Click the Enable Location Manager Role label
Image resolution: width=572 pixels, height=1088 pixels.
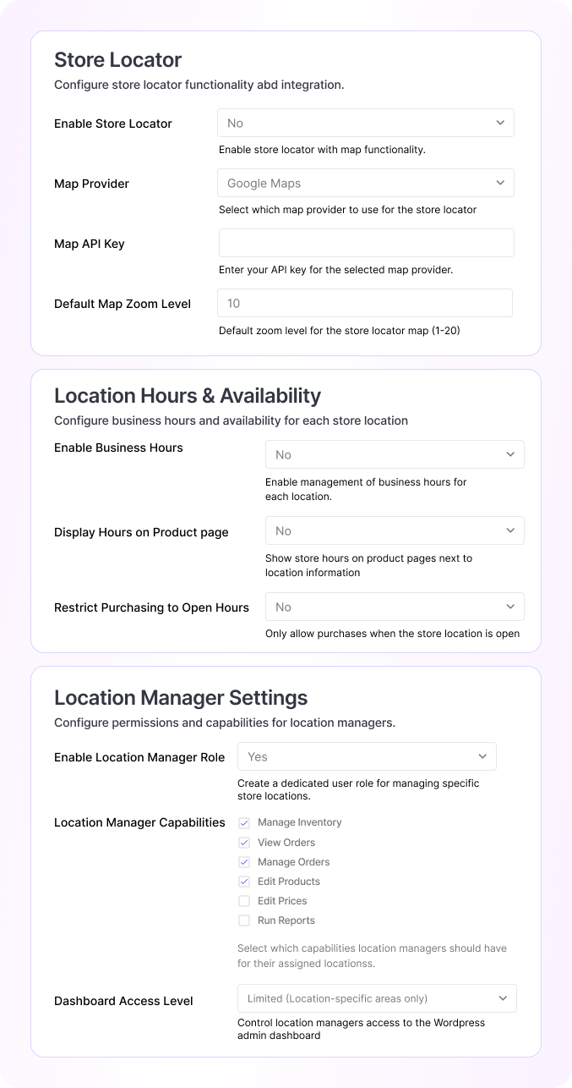139,757
